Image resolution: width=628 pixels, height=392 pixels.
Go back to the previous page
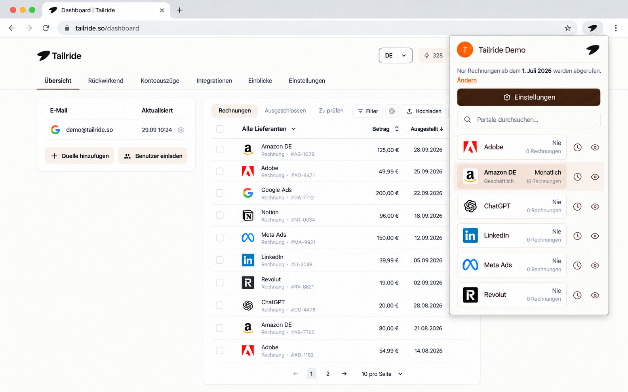[x=12, y=28]
